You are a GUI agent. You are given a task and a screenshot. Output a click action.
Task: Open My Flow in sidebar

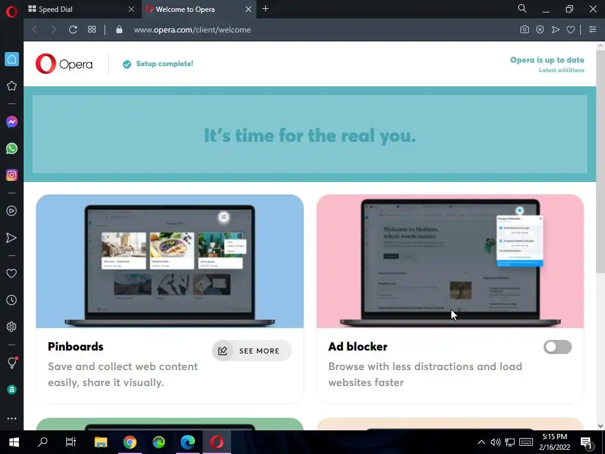[12, 238]
